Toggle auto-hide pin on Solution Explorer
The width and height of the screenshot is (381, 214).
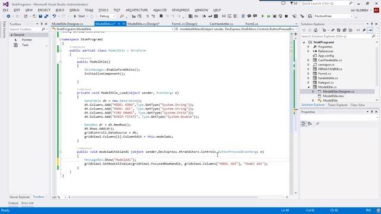pyautogui.click(x=371, y=24)
